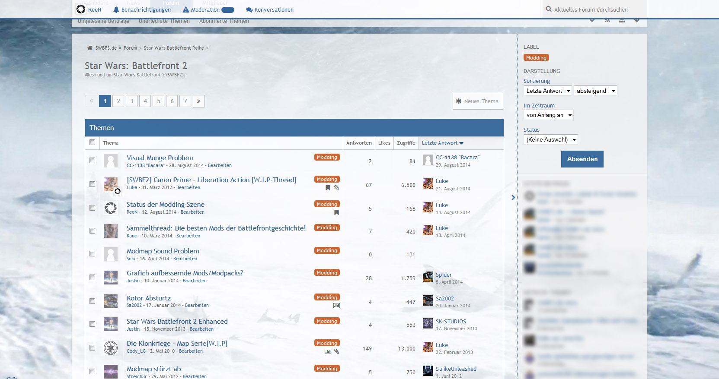
Task: Collapse the sidebar with the chevron arrow
Action: (513, 197)
